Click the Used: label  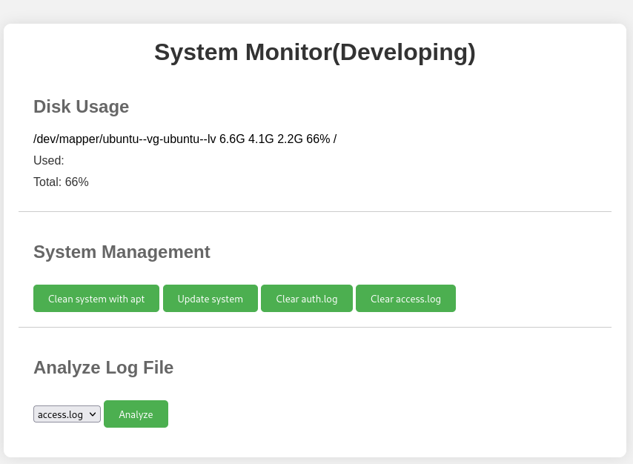(48, 160)
